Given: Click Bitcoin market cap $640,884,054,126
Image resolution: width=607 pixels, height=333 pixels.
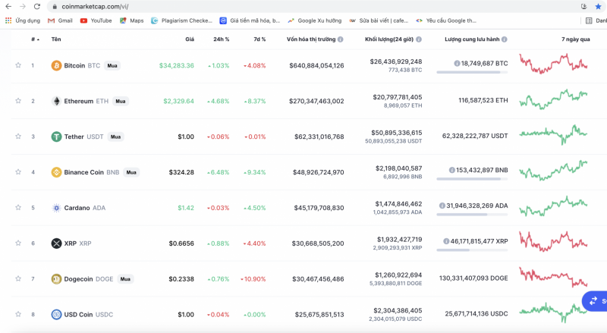Looking at the screenshot, I should click(x=316, y=66).
